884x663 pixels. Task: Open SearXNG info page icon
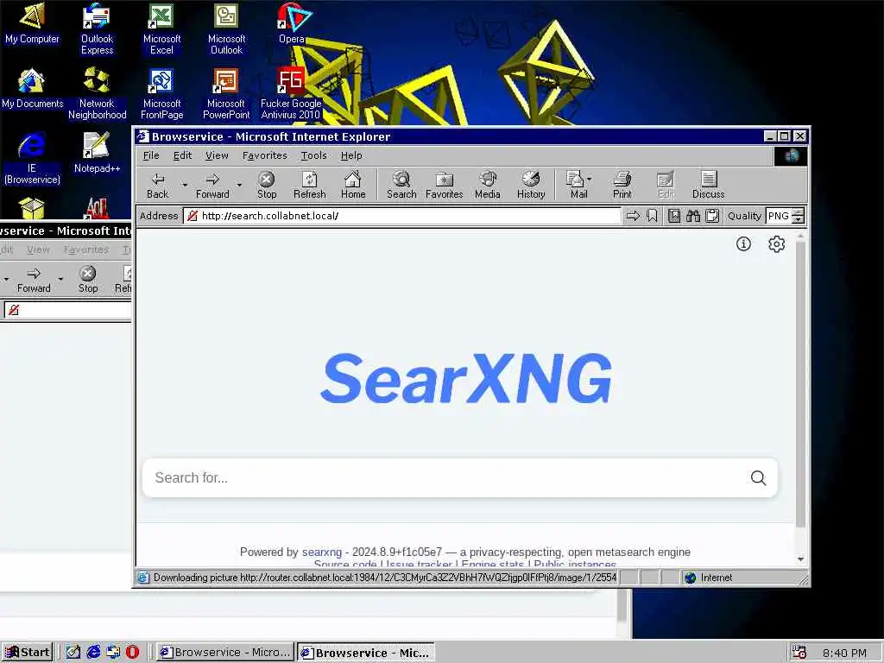[x=743, y=243]
